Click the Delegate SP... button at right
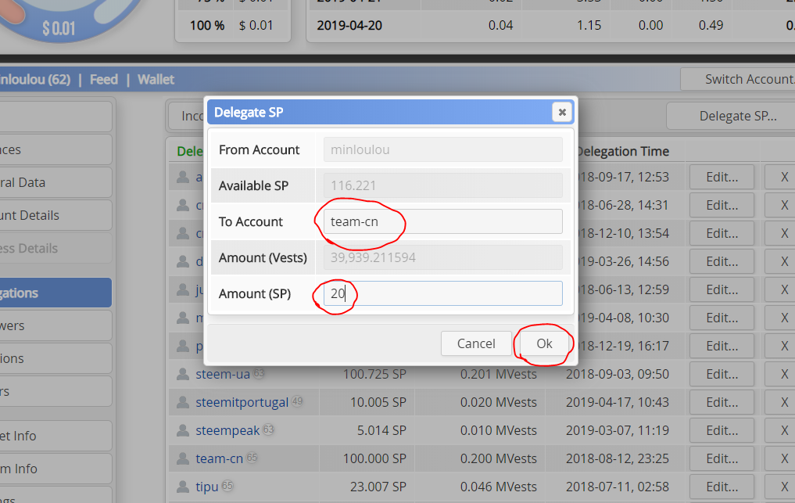795x503 pixels. coord(738,117)
